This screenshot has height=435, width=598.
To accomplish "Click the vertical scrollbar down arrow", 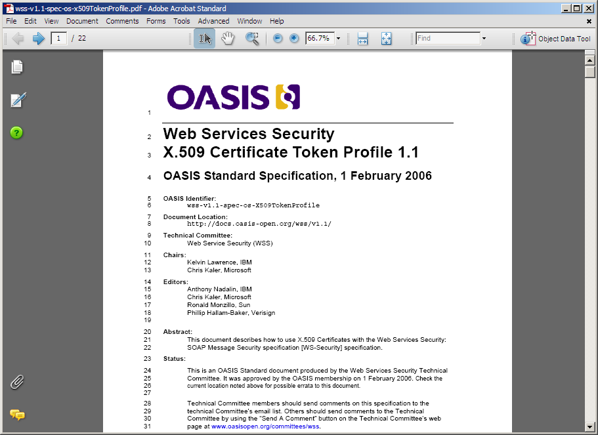I will click(x=589, y=427).
